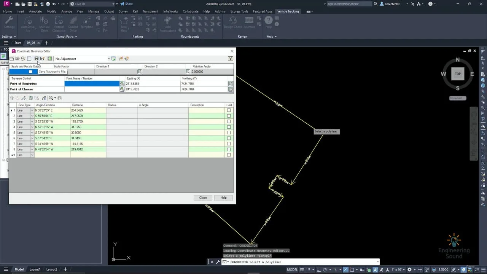Viewport: 487px width, 274px height.
Task: Check the Hold box for row 3
Action: (229, 121)
